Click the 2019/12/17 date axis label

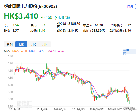[x=115, y=109]
